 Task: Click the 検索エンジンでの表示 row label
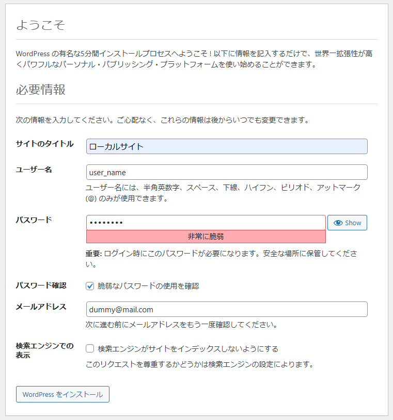(x=44, y=350)
